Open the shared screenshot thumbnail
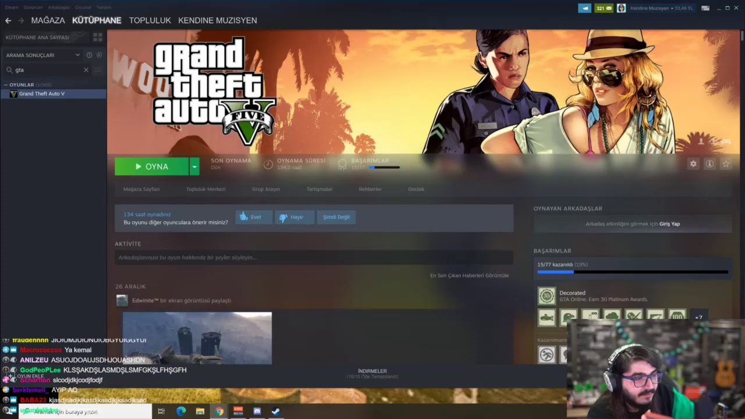Viewport: 745px width, 419px height. (x=197, y=338)
